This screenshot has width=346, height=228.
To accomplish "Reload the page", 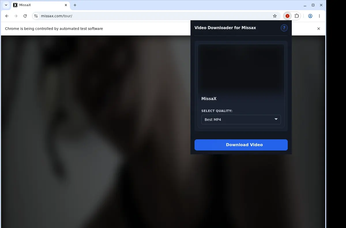I will pyautogui.click(x=25, y=16).
